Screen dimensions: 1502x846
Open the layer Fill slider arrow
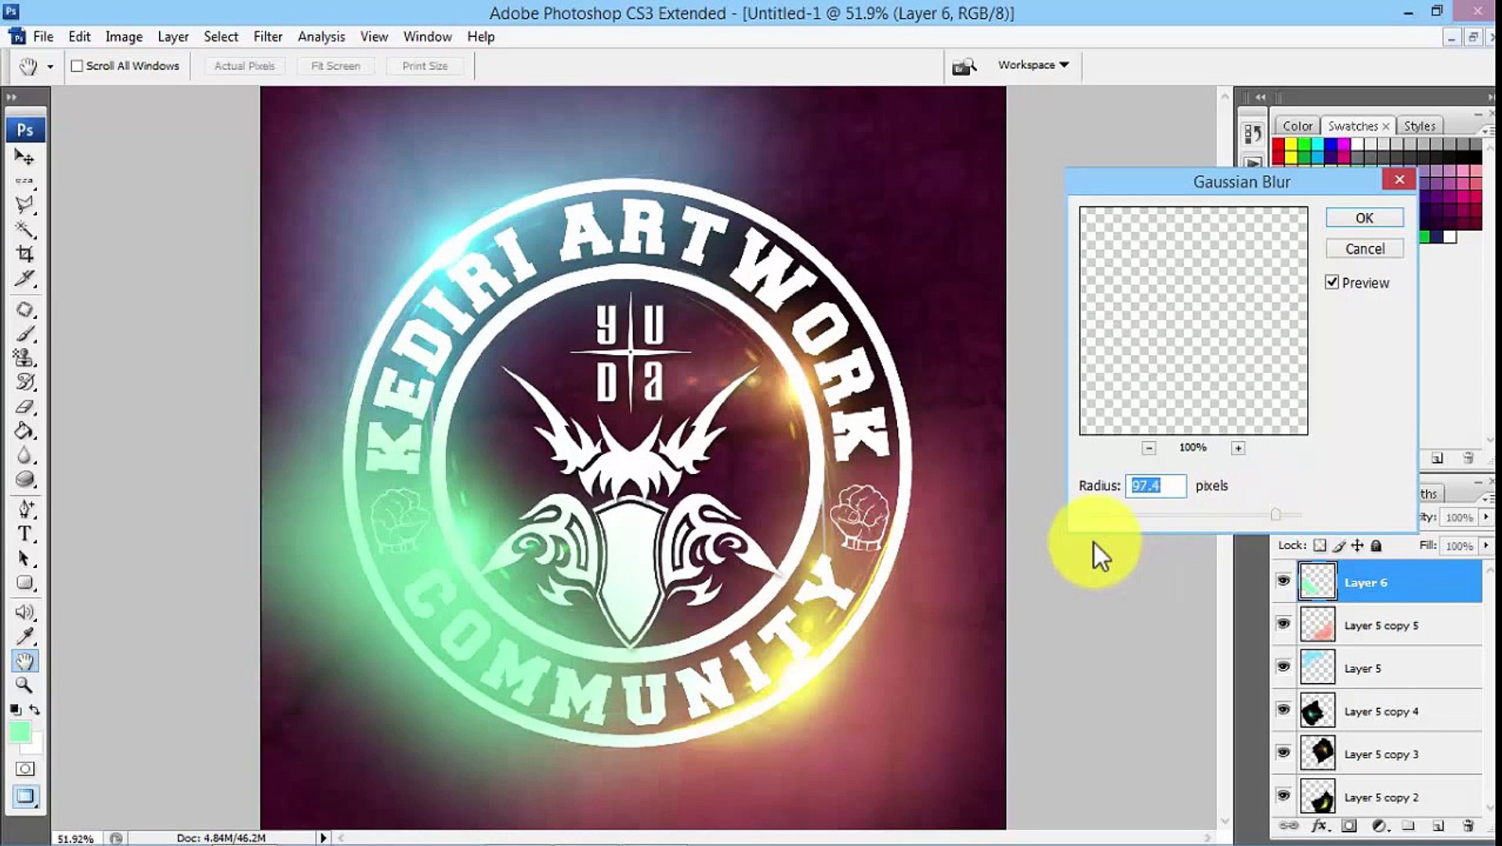coord(1486,545)
